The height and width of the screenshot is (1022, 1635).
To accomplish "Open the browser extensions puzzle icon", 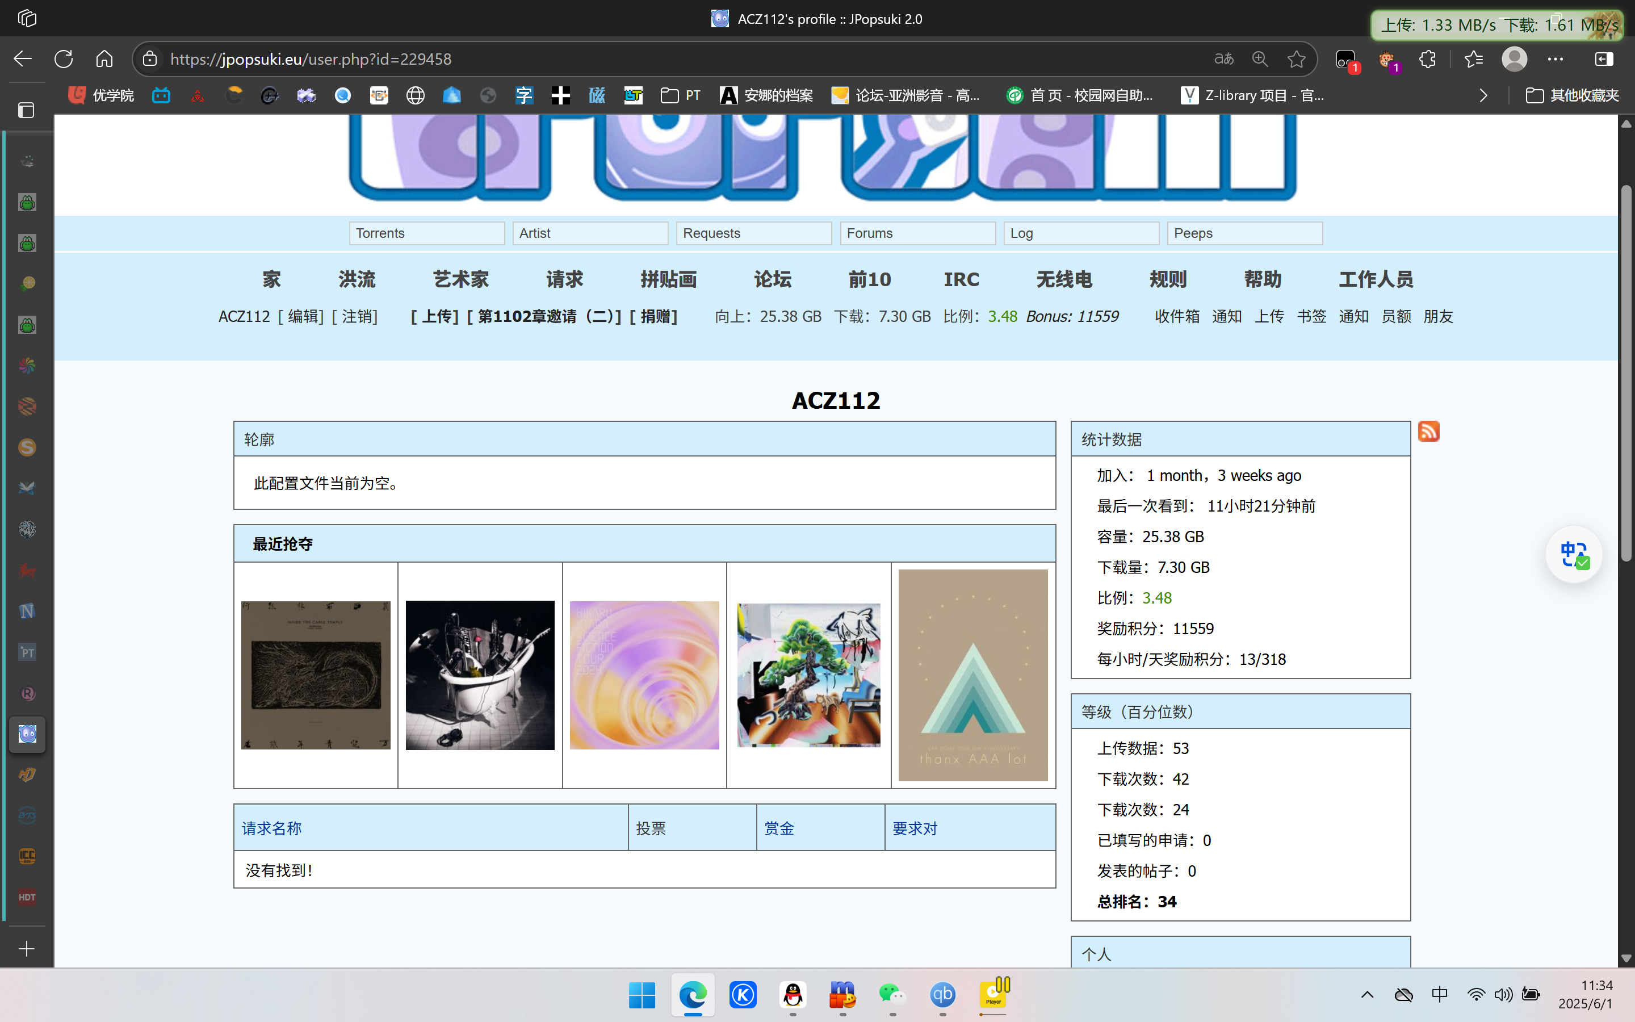I will pyautogui.click(x=1427, y=59).
